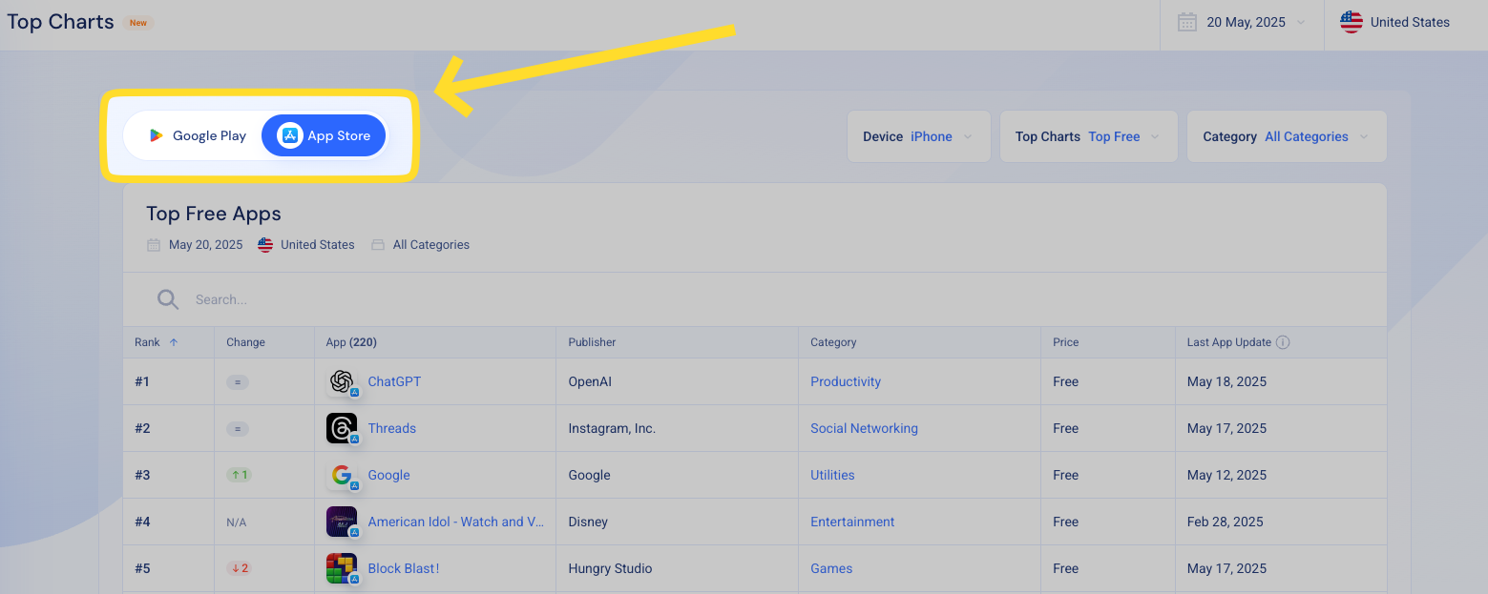Click the Change column header
This screenshot has height=594, width=1488.
(245, 342)
